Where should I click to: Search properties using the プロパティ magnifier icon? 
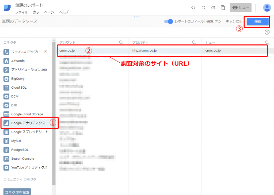[x=194, y=42]
